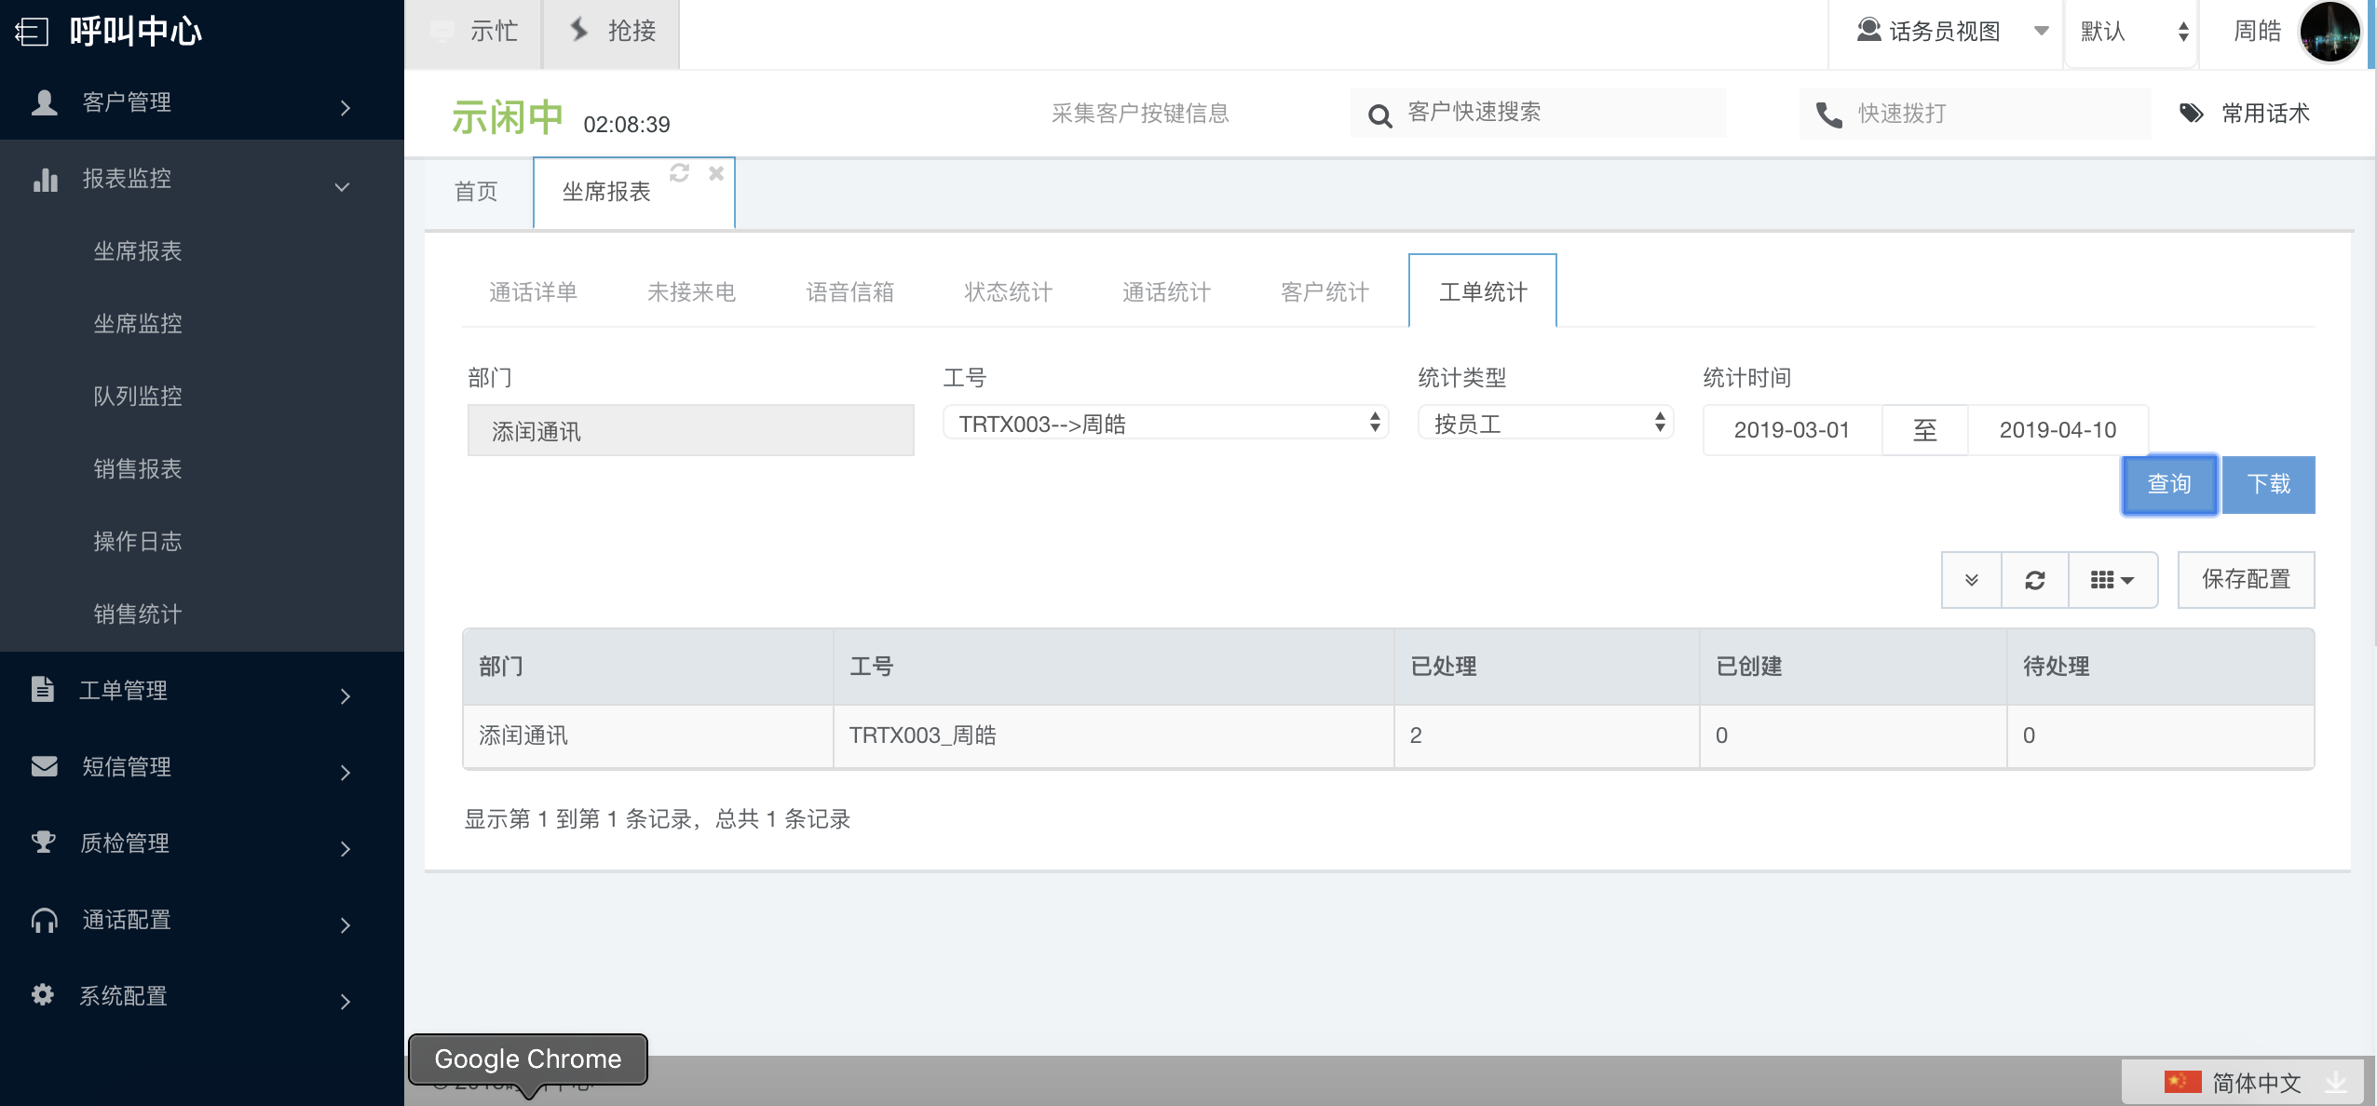This screenshot has height=1106, width=2377.
Task: Click the 查询 query button
Action: (x=2168, y=484)
